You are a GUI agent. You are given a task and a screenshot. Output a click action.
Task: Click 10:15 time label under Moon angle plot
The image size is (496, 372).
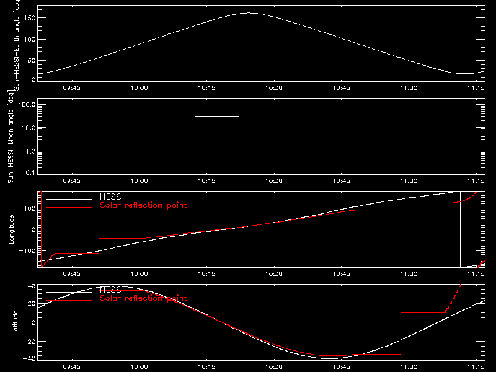pos(206,181)
